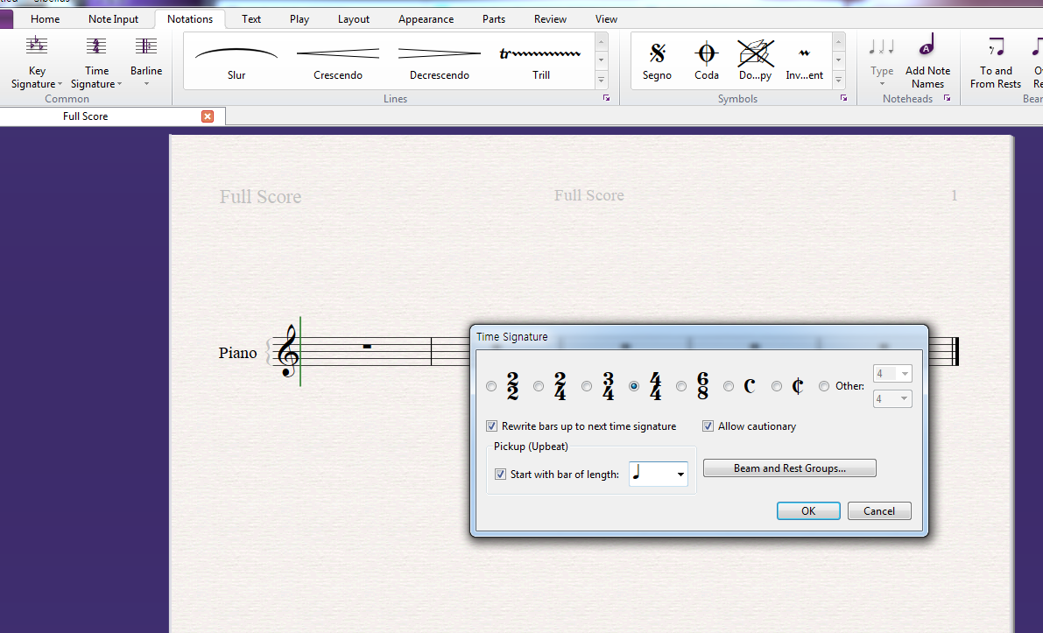Select the 3/4 time signature
The width and height of the screenshot is (1043, 633).
click(x=587, y=386)
